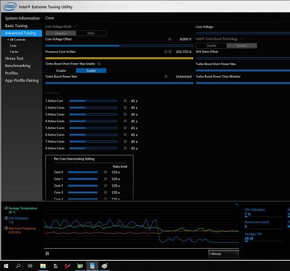Open the 1 Minute time range dropdown
Screen dimensions: 290x271
pos(224,254)
